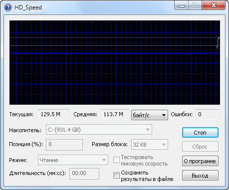Click the Размер блока label
Screen dimensions: 229x190
[110, 144]
